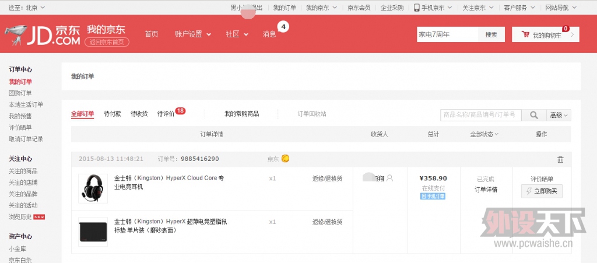Expand the 关注京东 dropdown

[478, 7]
